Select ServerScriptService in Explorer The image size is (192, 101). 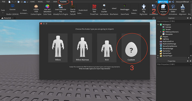point(170,46)
